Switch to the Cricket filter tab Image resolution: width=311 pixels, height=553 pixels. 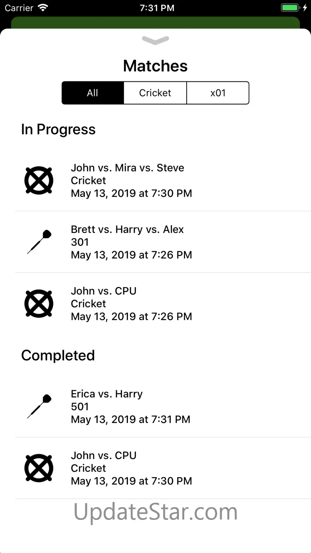[x=155, y=93]
